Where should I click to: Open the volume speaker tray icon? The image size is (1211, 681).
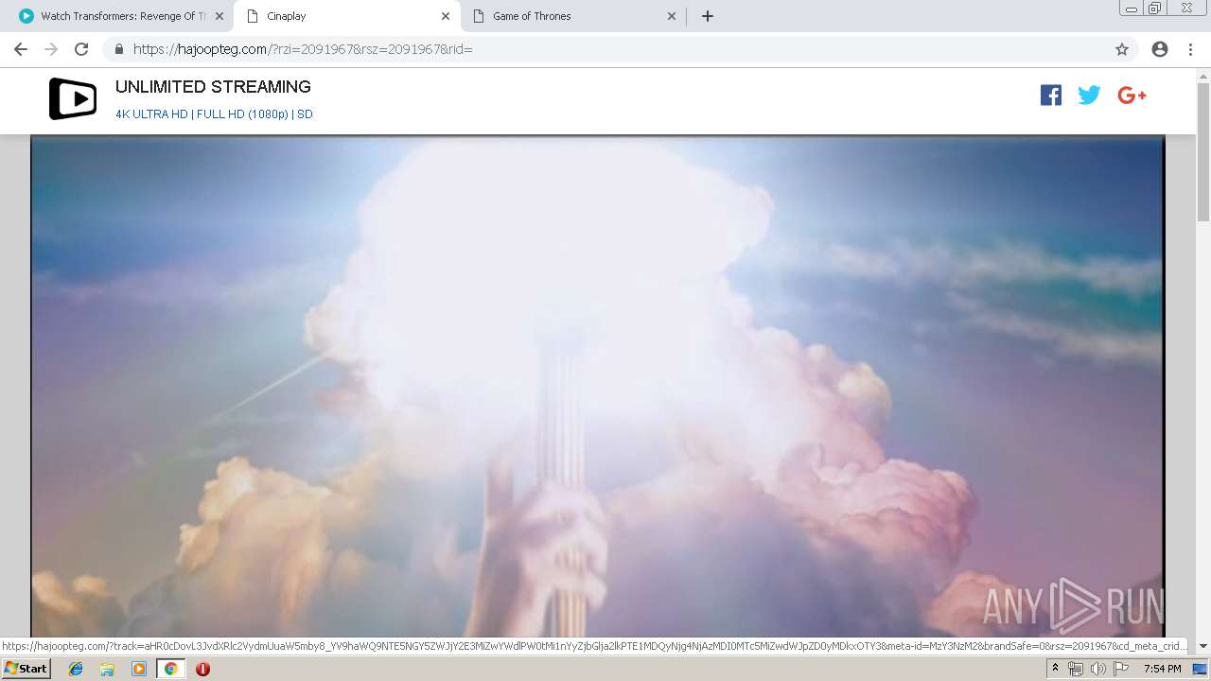click(x=1097, y=669)
